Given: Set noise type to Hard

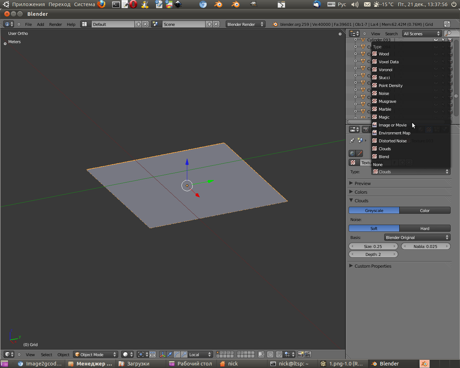Looking at the screenshot, I should coord(425,229).
